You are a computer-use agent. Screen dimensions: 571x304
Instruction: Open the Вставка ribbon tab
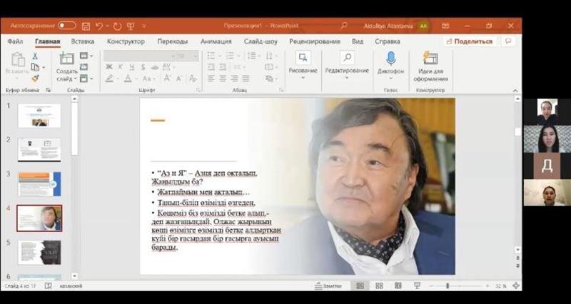83,41
